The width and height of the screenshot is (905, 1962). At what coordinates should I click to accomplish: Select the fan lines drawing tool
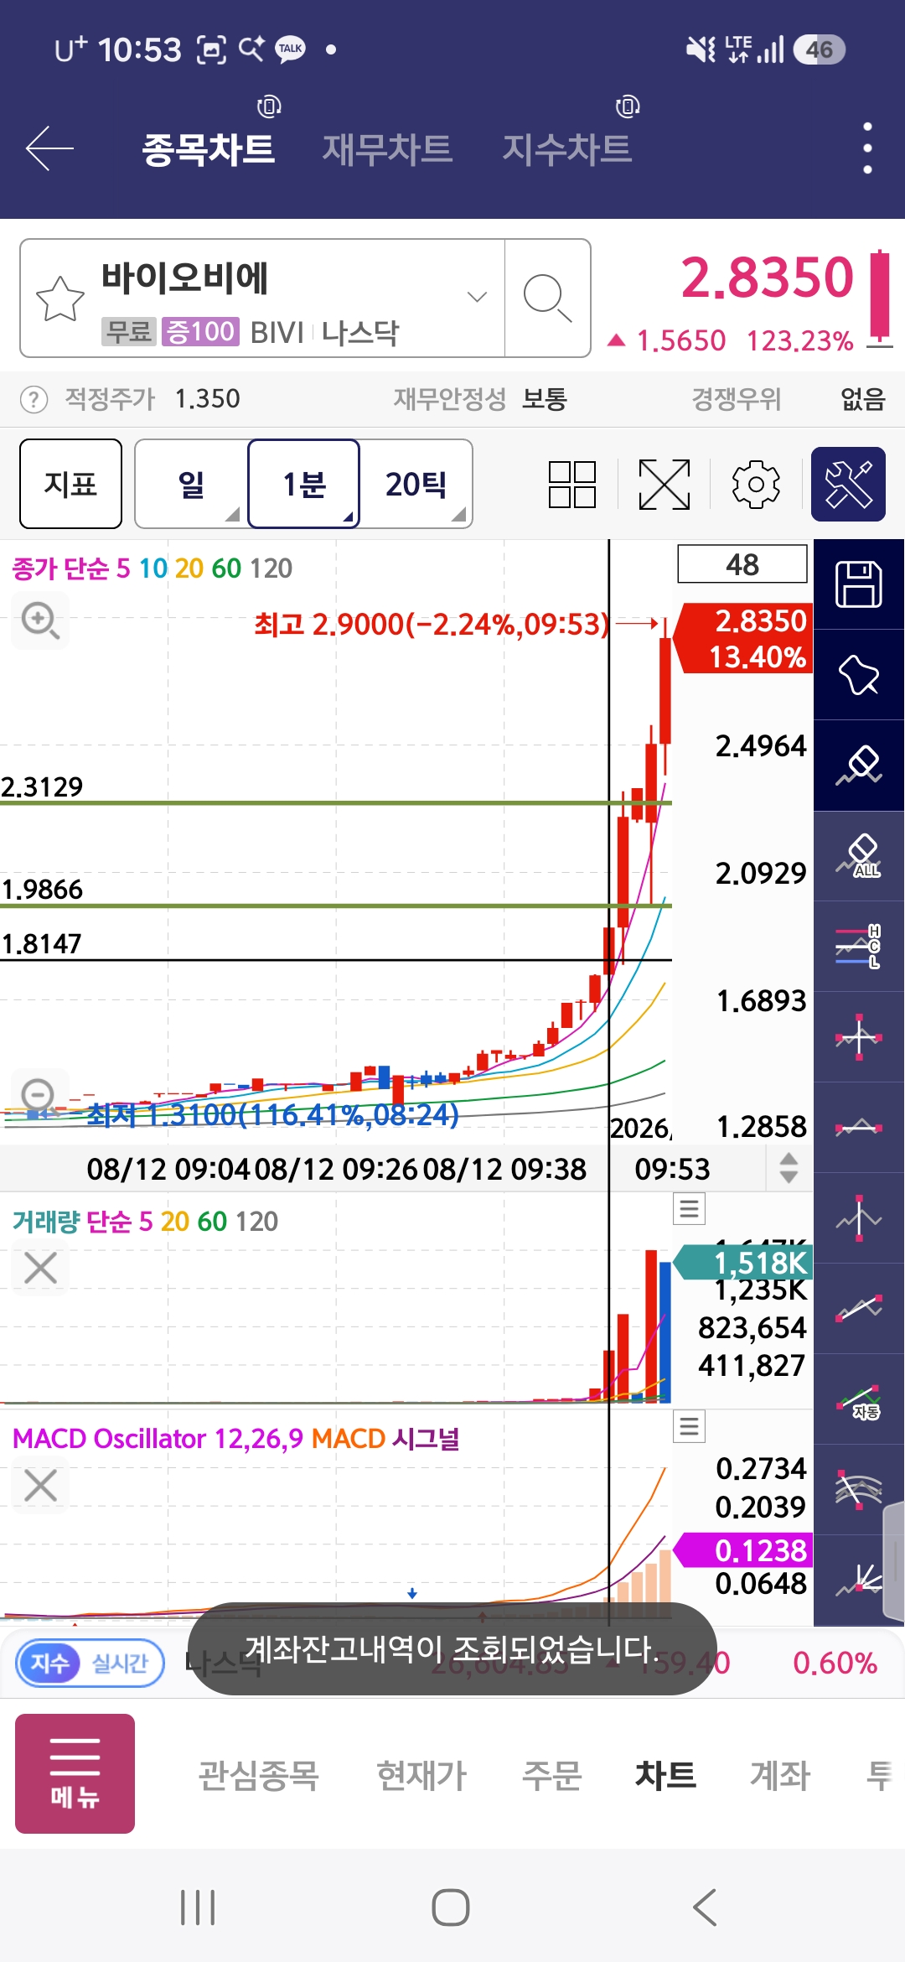859,1580
